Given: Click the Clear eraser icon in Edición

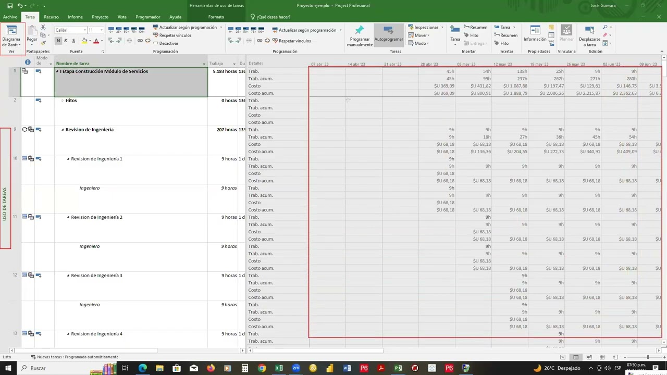Looking at the screenshot, I should point(606,35).
